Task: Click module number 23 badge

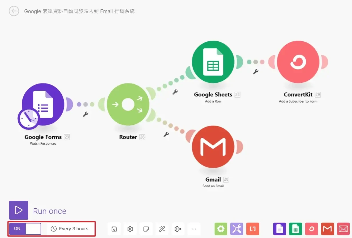Action: click(67, 137)
